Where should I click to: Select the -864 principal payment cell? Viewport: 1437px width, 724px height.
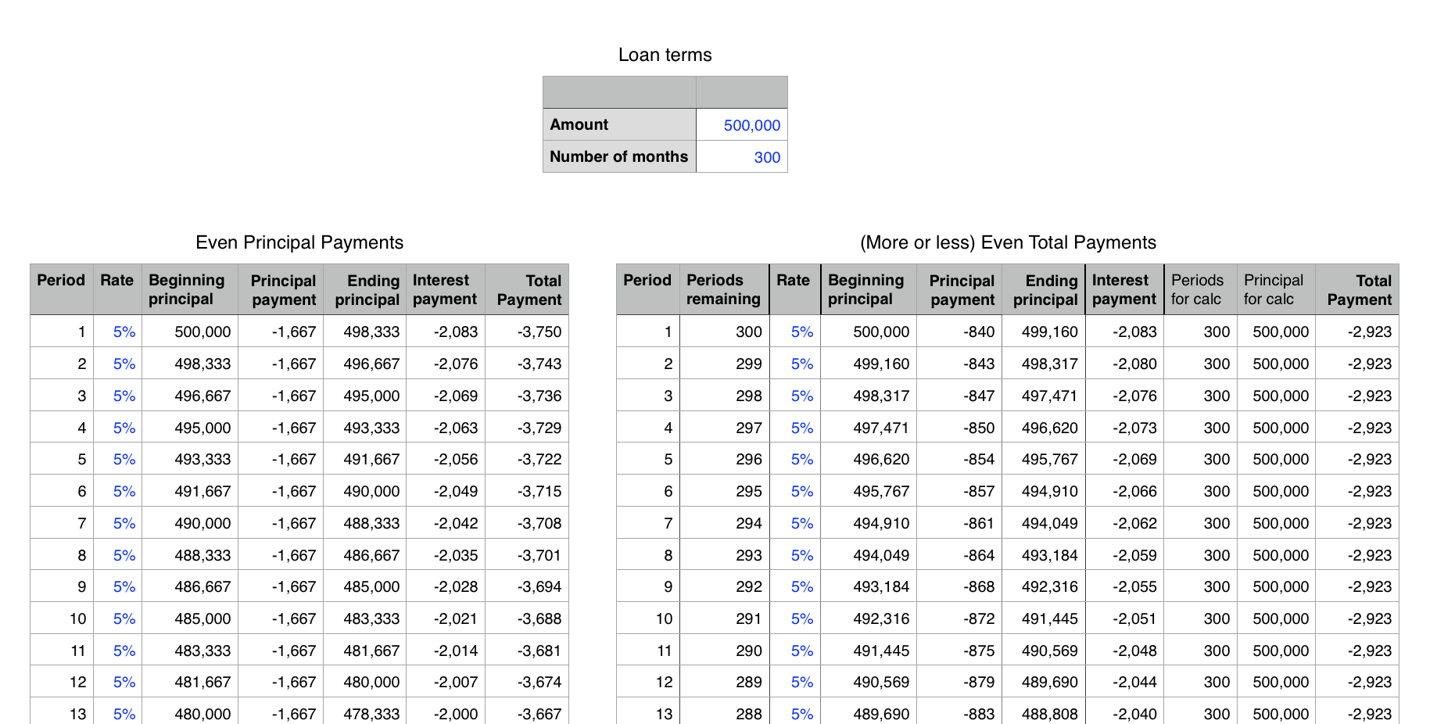tap(959, 555)
